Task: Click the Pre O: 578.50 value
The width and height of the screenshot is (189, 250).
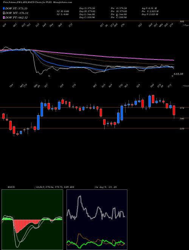Action: [119, 8]
